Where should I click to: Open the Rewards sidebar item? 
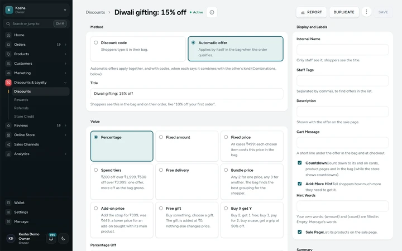pos(41,100)
